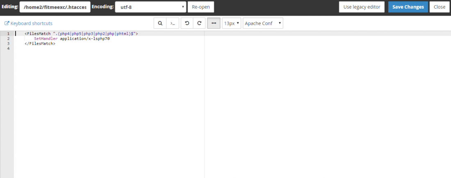Open the Apache Conf language dropdown
This screenshot has height=178, width=451.
(263, 23)
